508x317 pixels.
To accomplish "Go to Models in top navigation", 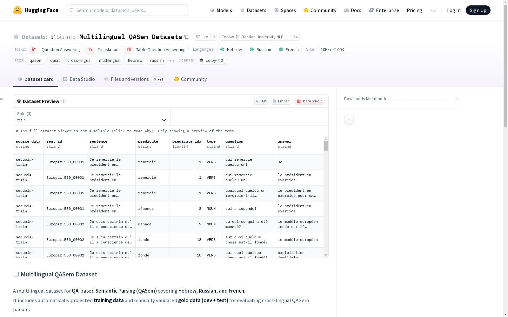I will point(221,10).
